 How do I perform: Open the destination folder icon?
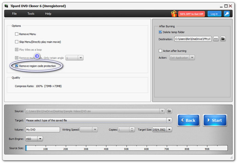223,39
